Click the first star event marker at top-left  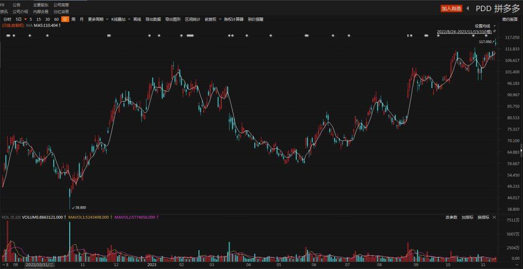coord(8,36)
